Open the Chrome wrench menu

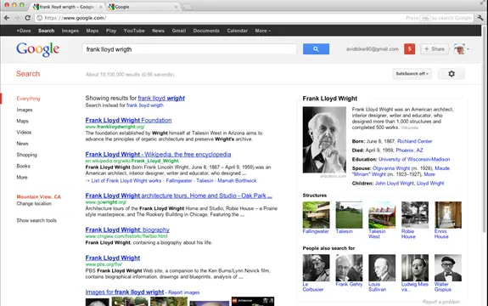click(480, 18)
